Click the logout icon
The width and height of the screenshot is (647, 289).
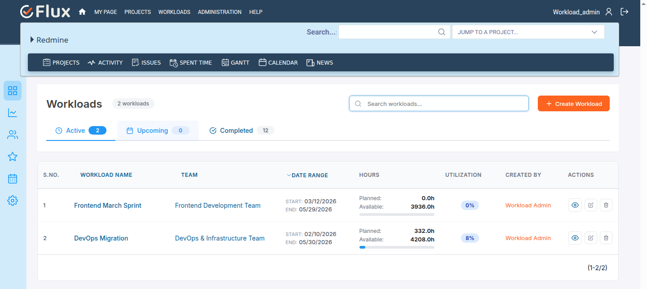point(625,12)
